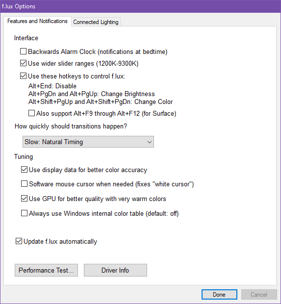
Task: Confirm settings with the Done button
Action: (219, 295)
